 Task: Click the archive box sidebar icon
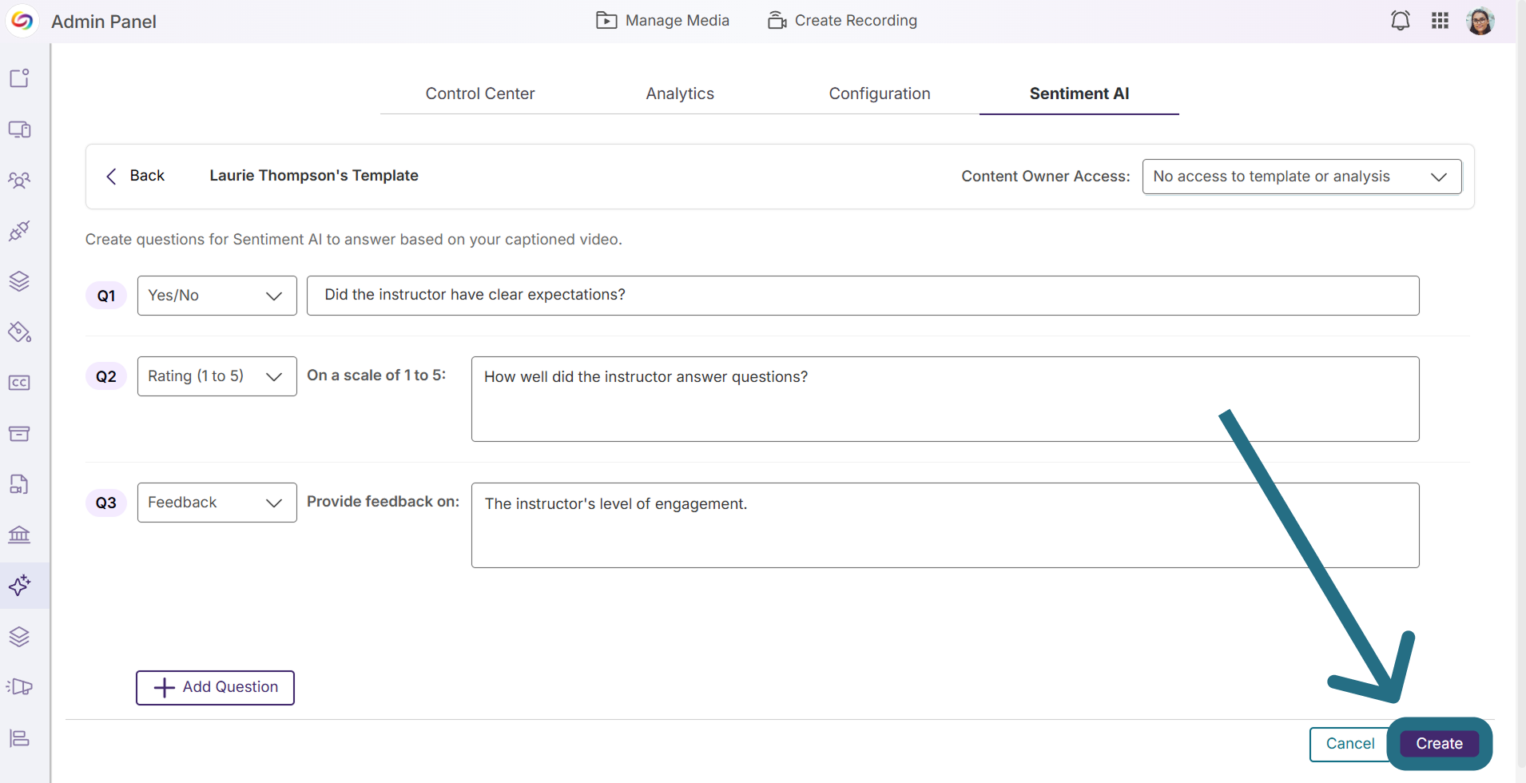point(20,433)
